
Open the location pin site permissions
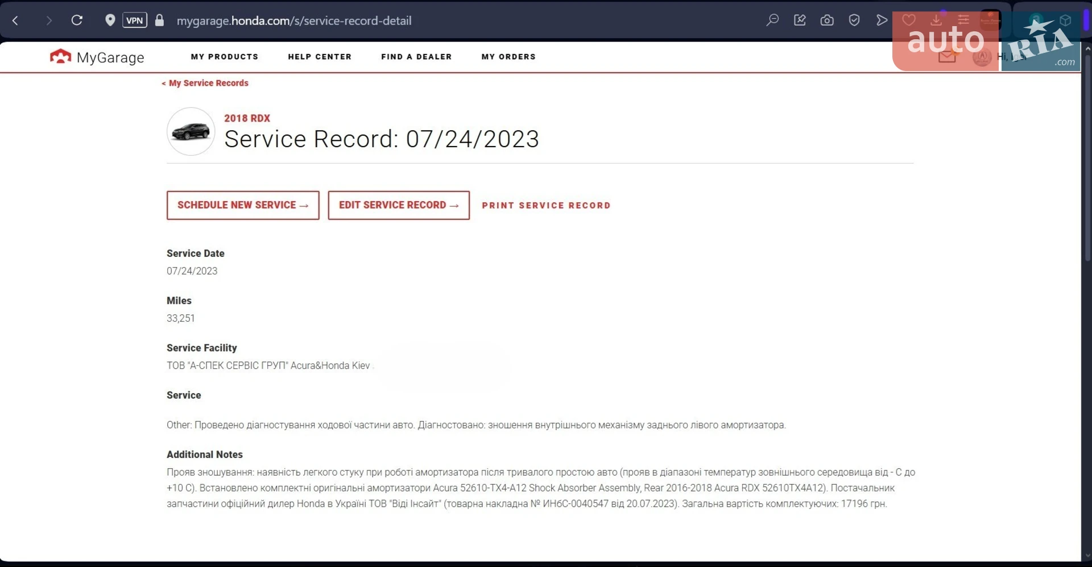[x=110, y=20]
